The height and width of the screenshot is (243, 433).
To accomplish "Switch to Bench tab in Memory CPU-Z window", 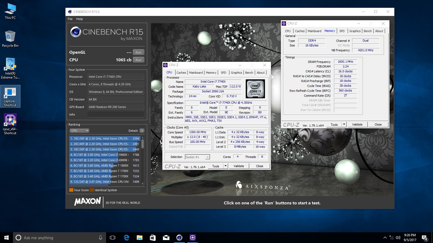I will 368,31.
